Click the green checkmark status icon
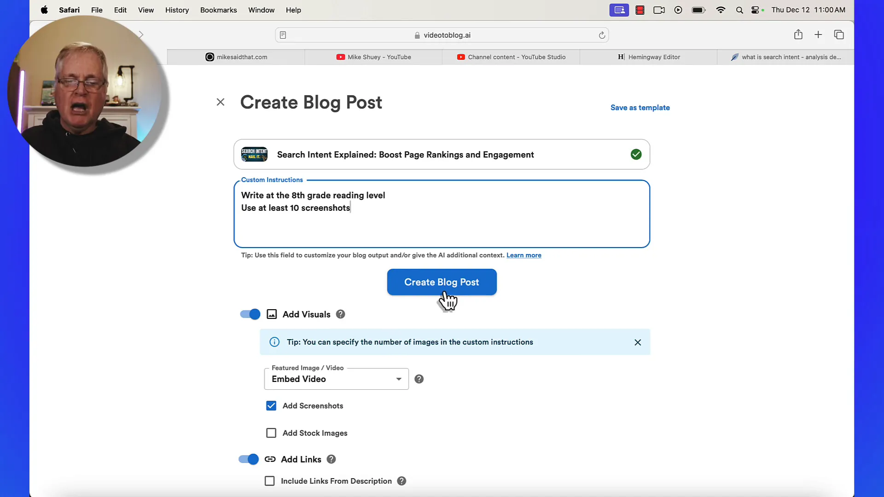This screenshot has height=497, width=884. coord(636,154)
